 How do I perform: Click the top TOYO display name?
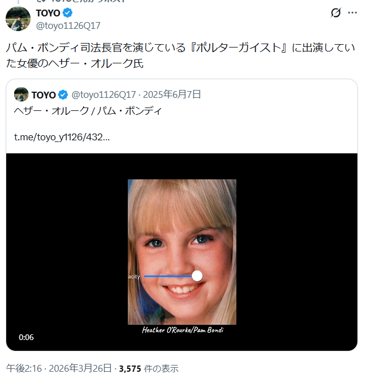[48, 13]
